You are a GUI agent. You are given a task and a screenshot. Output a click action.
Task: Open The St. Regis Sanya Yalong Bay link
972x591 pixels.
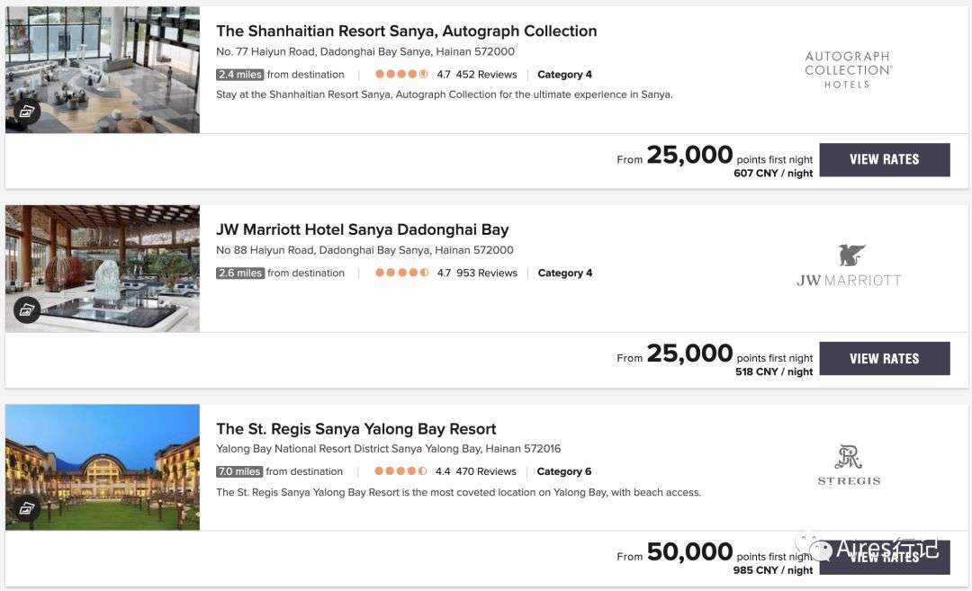(x=355, y=429)
